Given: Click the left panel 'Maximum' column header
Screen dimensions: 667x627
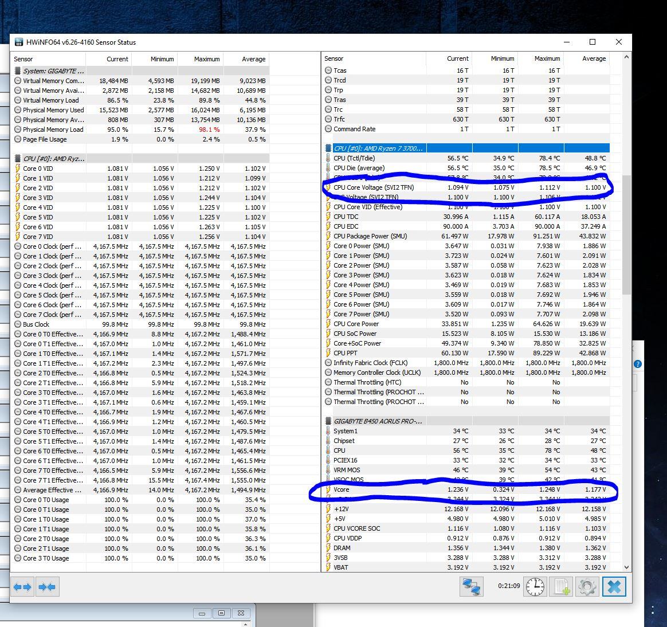Looking at the screenshot, I should point(201,59).
